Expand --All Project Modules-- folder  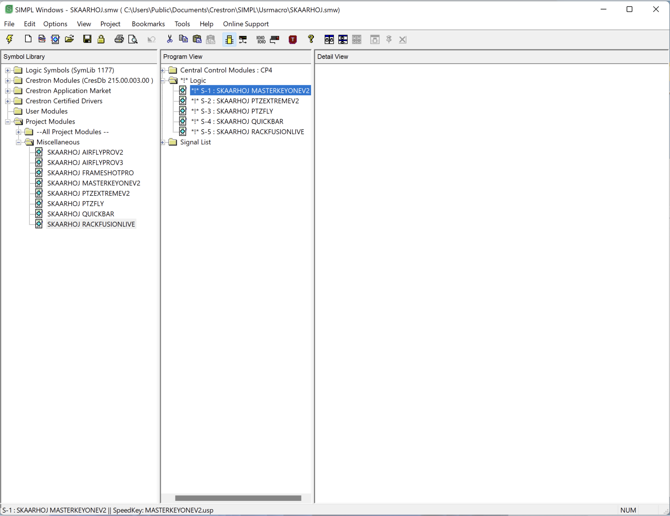coord(18,132)
